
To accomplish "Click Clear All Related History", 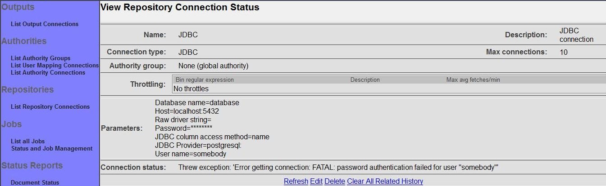I will click(385, 182).
